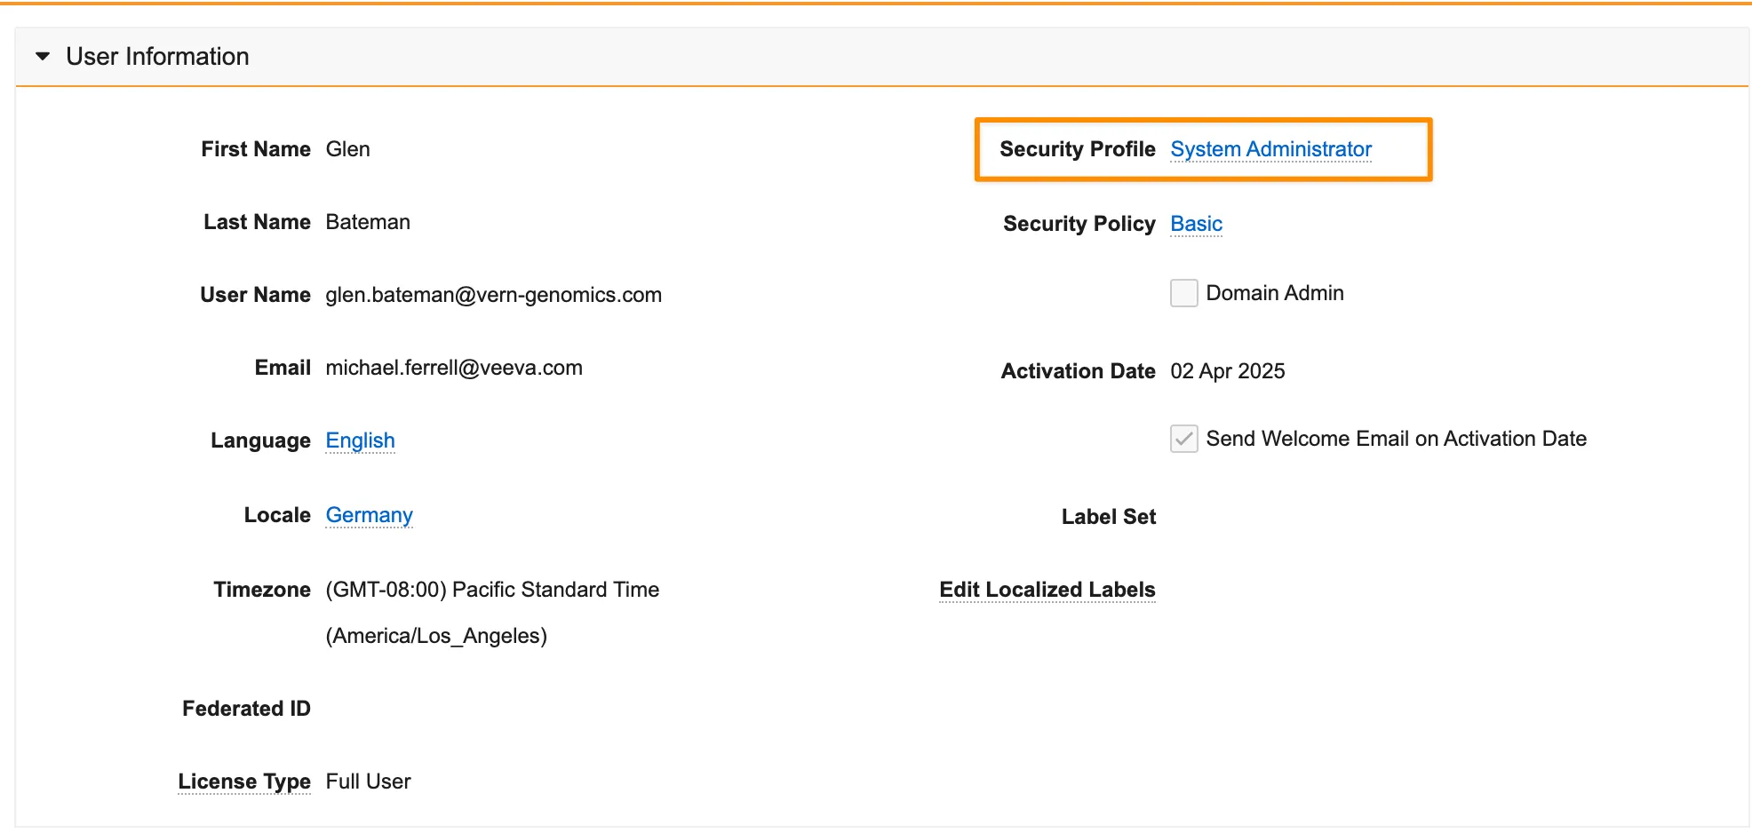Click the email michael.ferrell@veeva.com
The width and height of the screenshot is (1752, 833).
(x=454, y=368)
